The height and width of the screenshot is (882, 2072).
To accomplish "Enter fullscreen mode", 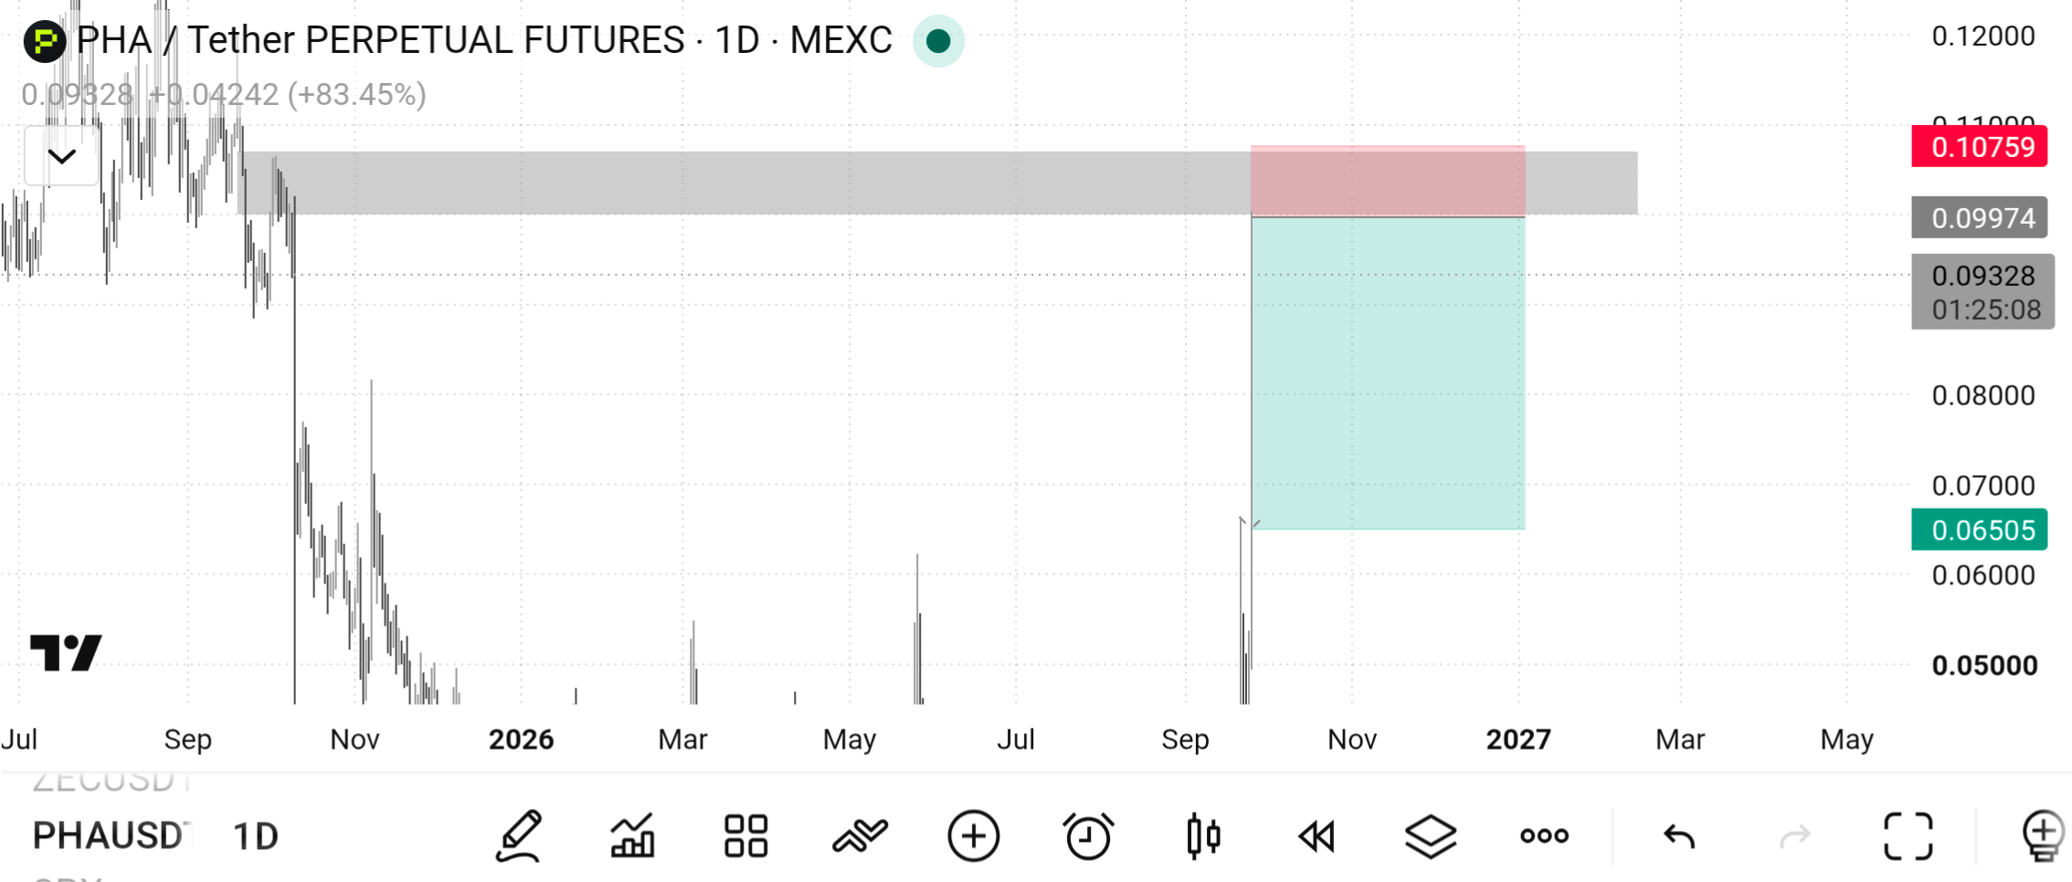I will click(x=1908, y=835).
